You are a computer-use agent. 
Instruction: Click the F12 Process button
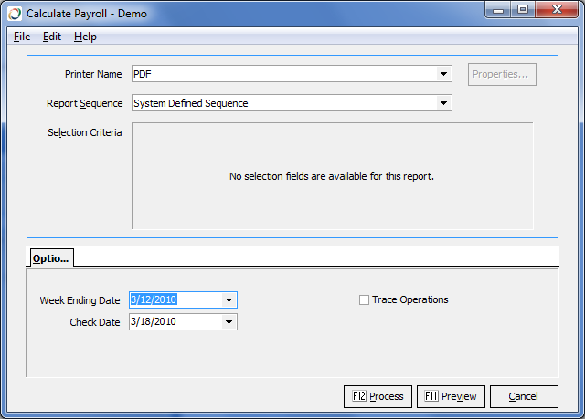(378, 396)
